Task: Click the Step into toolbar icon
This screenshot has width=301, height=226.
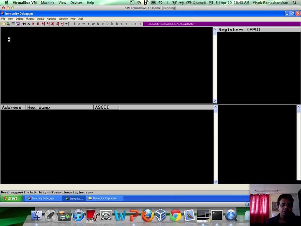Action: pyautogui.click(x=43, y=24)
